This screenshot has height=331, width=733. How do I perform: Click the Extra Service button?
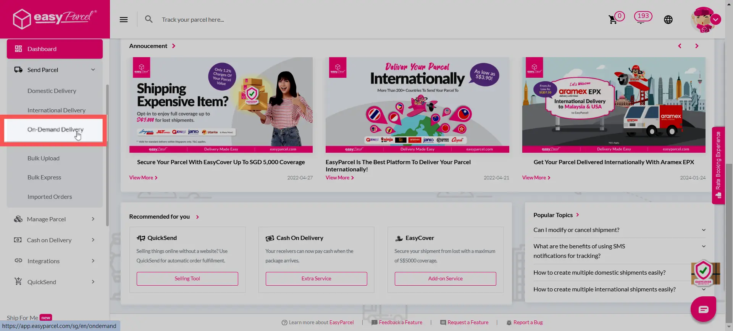316,279
